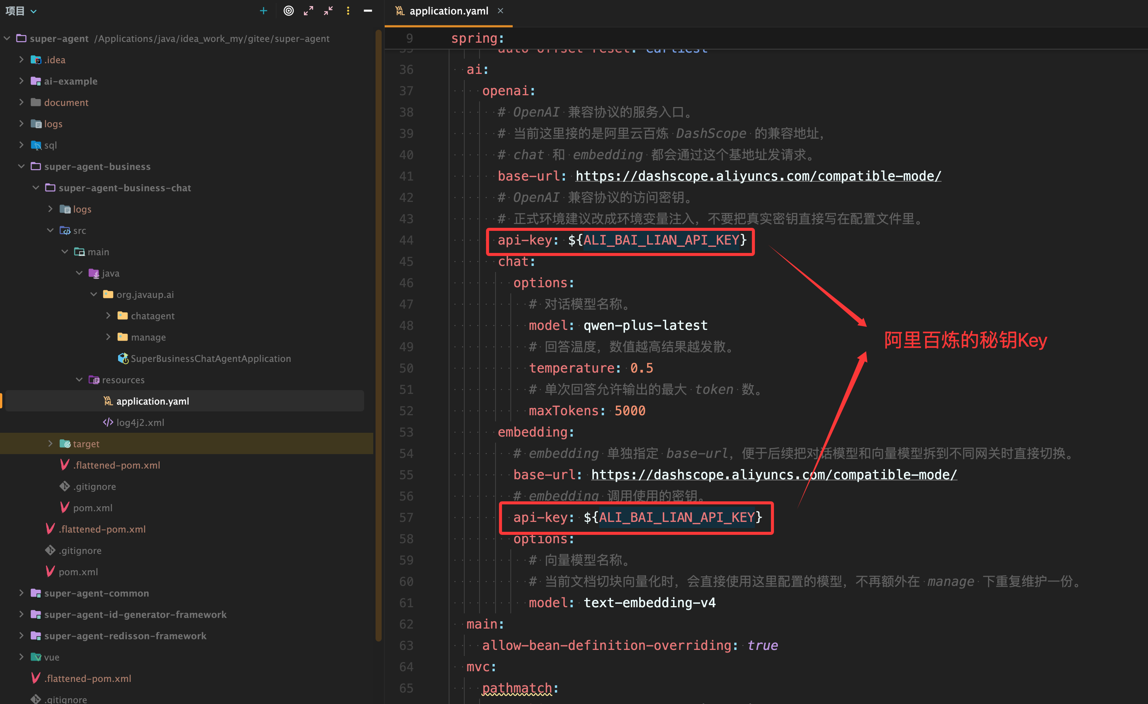
Task: Expand the super-agent-common module
Action: (x=21, y=593)
